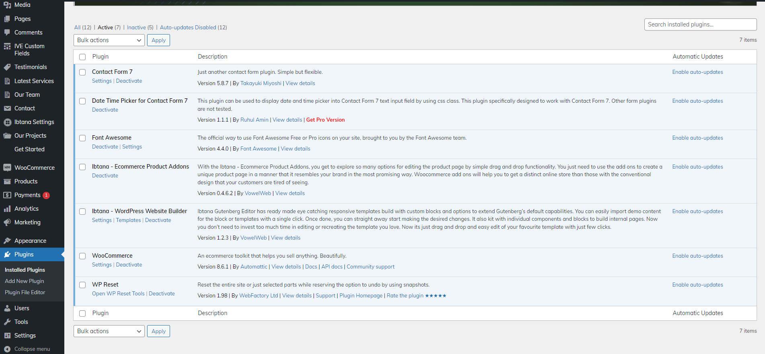Viewport: 765px width, 354px height.
Task: Deactivate the Font Awesome plugin
Action: pyautogui.click(x=105, y=146)
